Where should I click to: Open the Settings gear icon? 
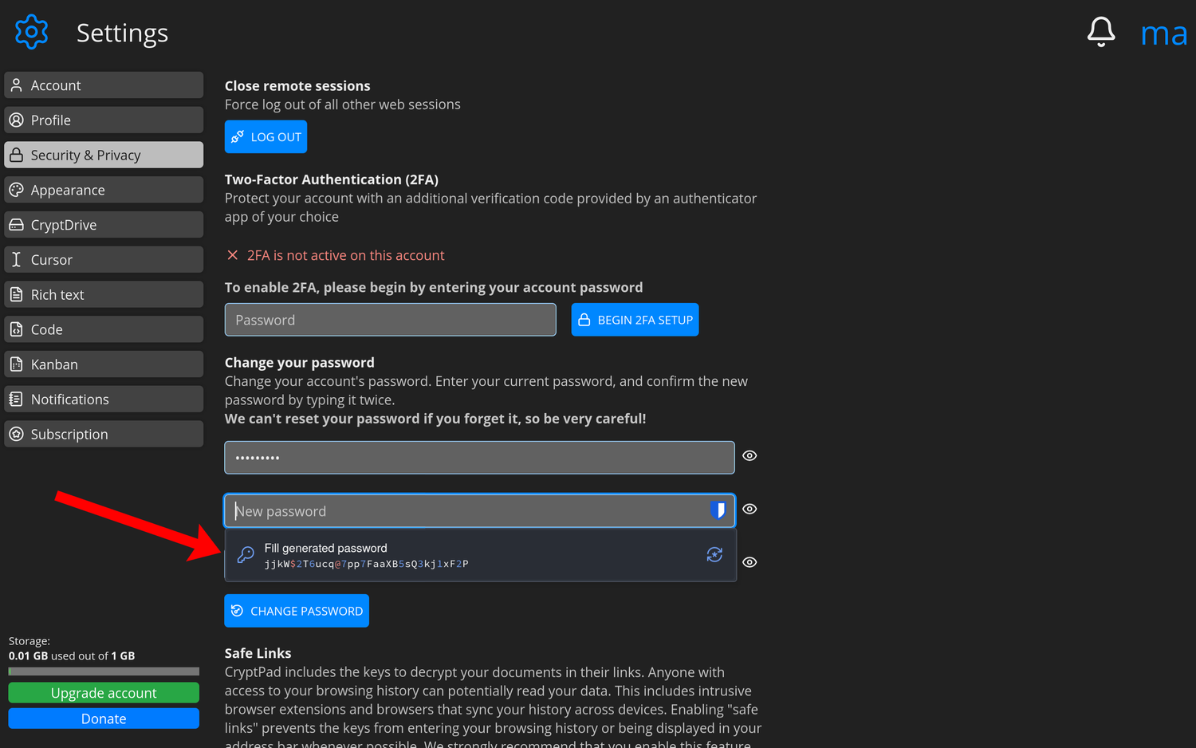30,32
